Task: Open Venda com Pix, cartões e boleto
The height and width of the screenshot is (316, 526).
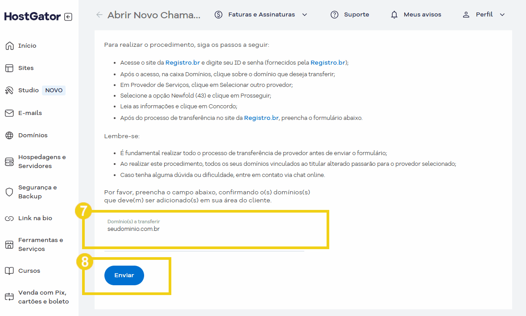Action: pyautogui.click(x=44, y=297)
